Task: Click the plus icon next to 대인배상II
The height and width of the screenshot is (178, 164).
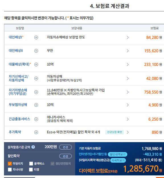Action: [x=36, y=51]
